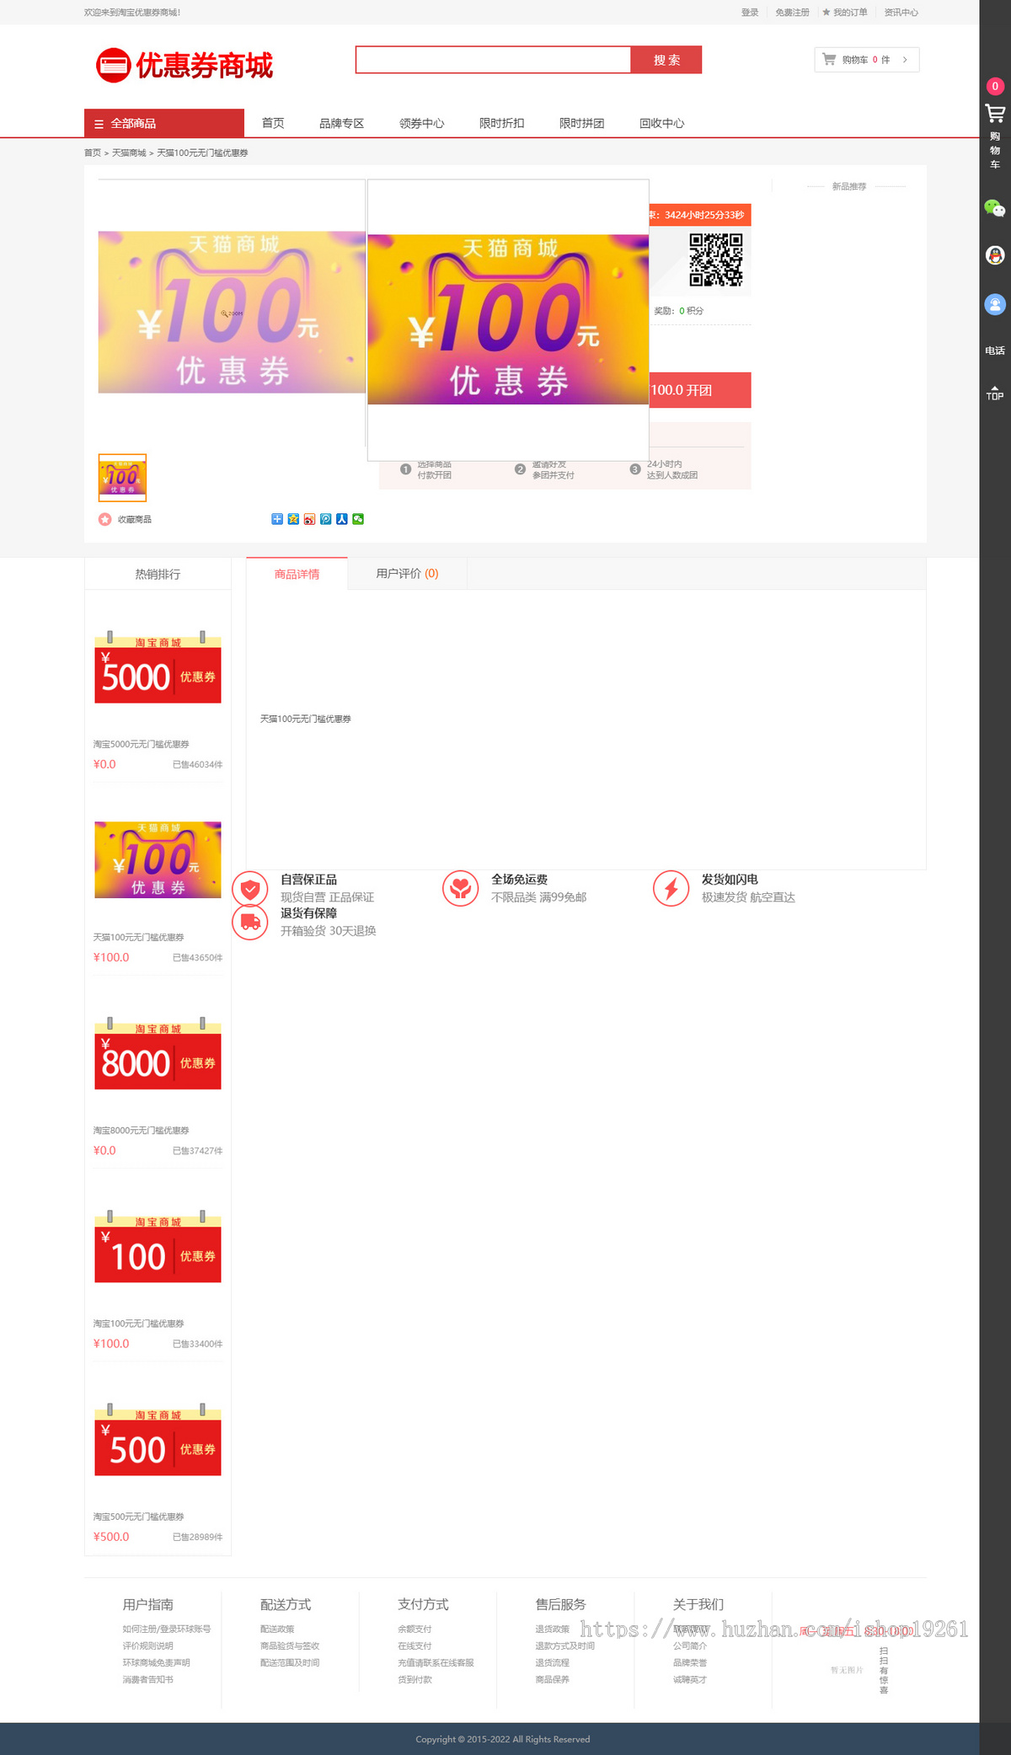Click the 登录 link

[750, 12]
